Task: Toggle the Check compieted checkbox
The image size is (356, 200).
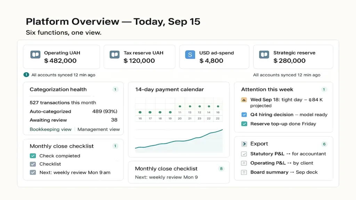Action: point(33,156)
